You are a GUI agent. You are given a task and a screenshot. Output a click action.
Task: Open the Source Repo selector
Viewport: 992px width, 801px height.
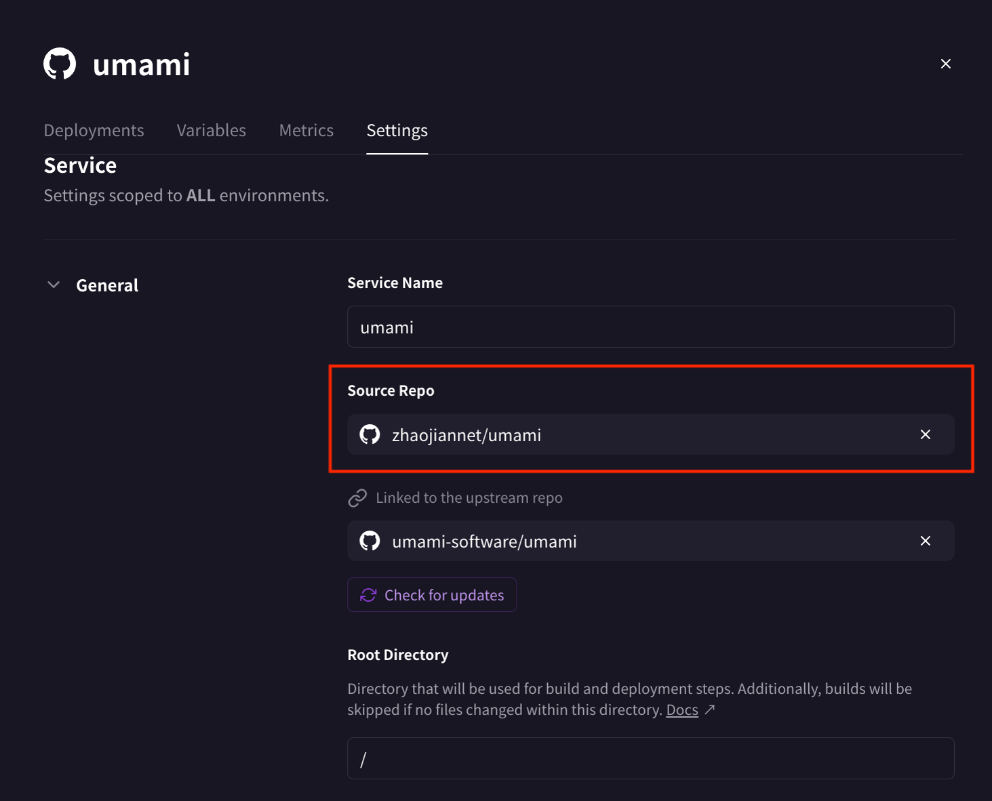pos(610,434)
